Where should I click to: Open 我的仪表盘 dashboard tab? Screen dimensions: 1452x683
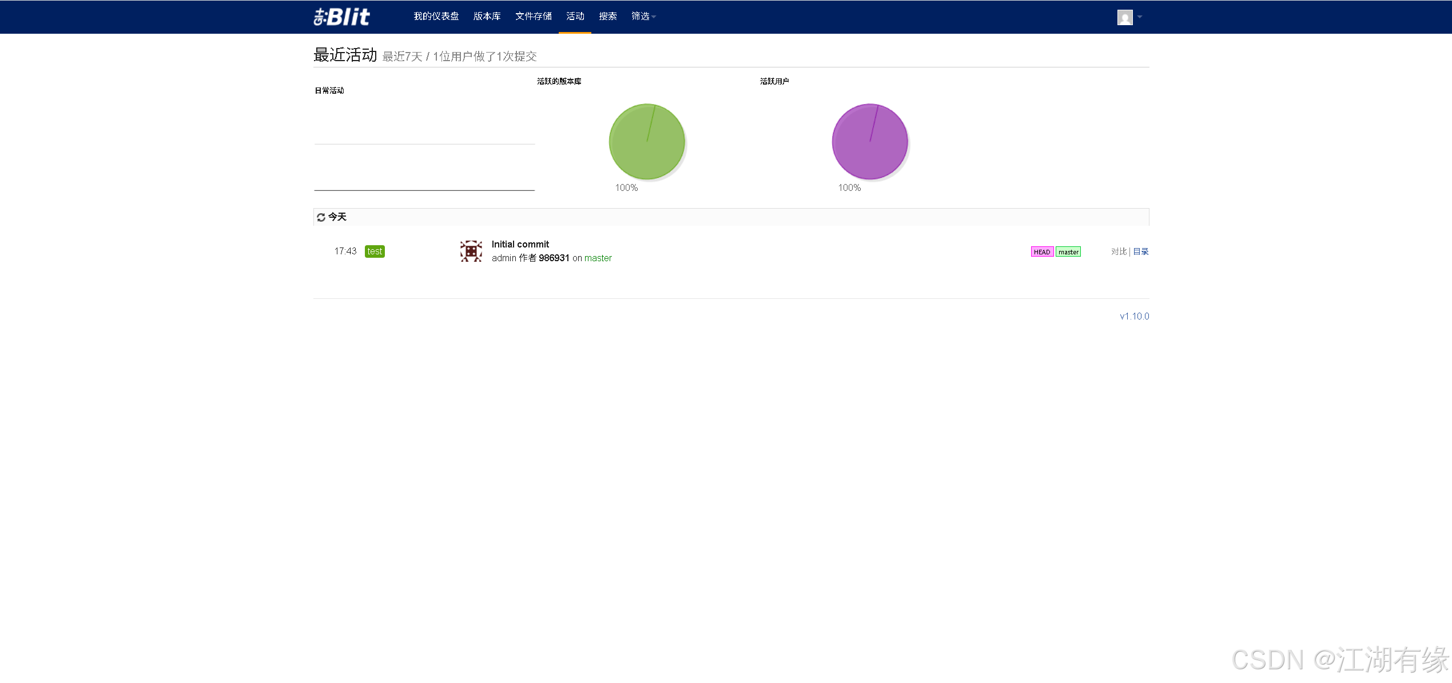[436, 17]
